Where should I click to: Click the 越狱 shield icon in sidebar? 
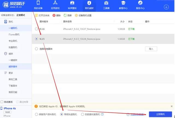pos(5,54)
